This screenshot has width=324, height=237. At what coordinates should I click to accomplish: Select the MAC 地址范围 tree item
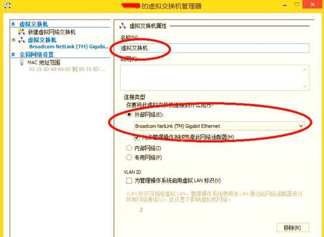pyautogui.click(x=44, y=62)
